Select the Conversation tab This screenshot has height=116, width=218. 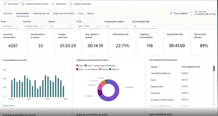pos(22,13)
